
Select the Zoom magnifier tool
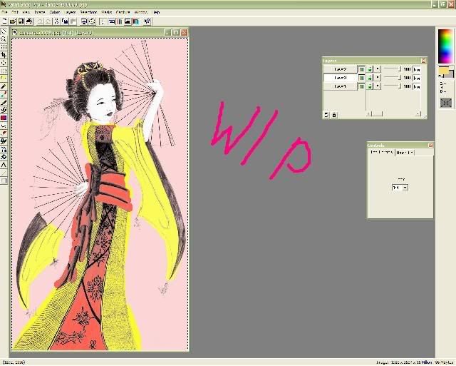click(x=4, y=39)
